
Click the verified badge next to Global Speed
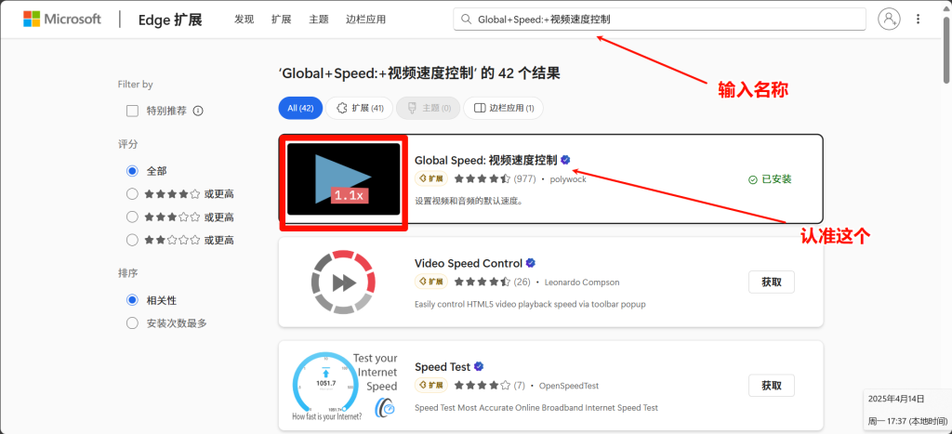565,160
